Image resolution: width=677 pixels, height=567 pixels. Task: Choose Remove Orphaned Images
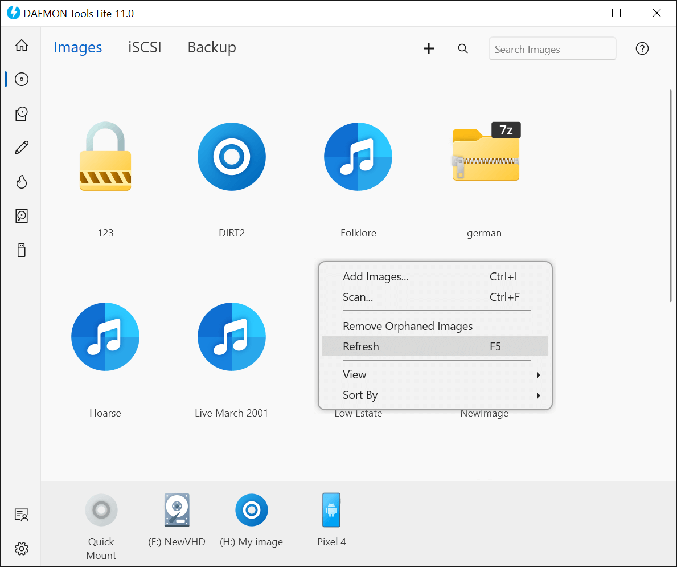tap(408, 326)
